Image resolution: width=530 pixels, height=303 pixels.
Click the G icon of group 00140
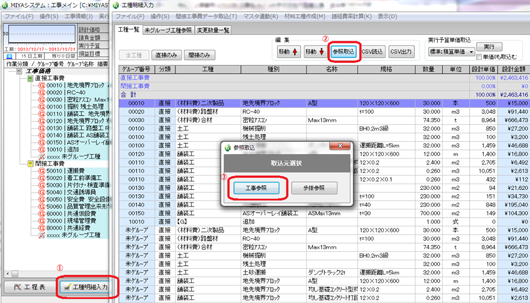[x=41, y=135]
